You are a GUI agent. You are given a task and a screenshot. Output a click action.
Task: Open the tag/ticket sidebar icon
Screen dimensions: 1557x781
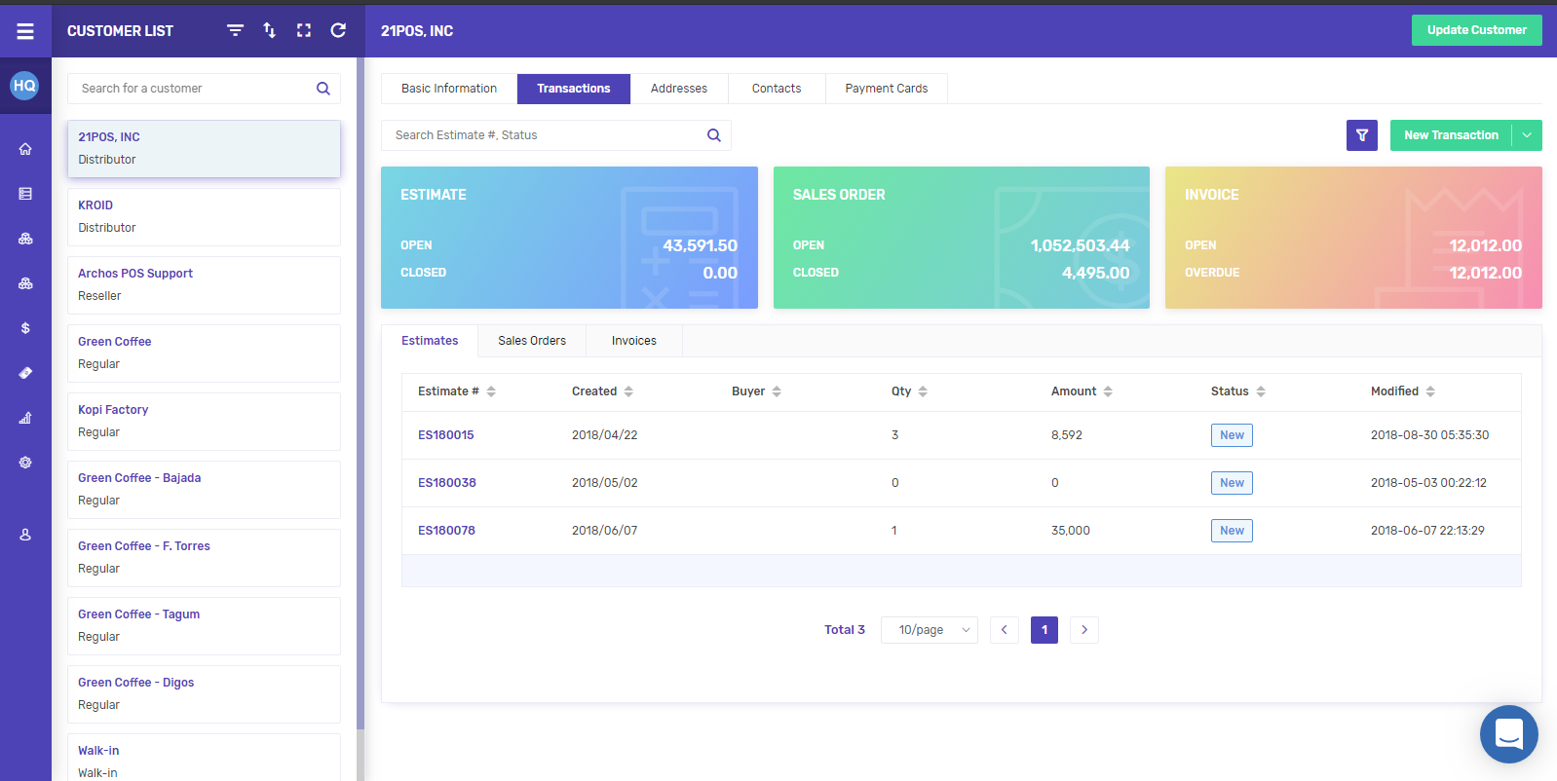click(x=25, y=373)
